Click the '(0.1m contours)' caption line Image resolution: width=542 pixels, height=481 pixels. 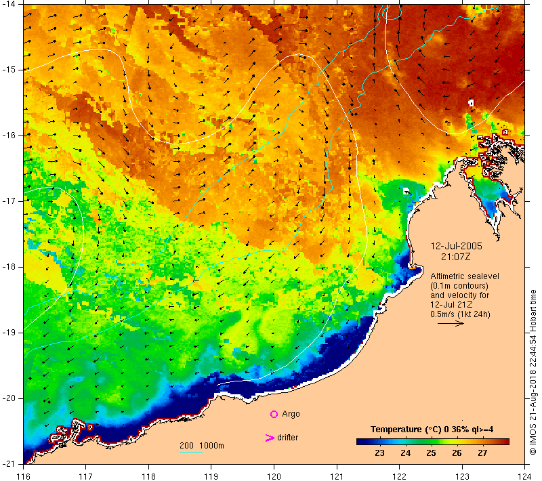pyautogui.click(x=459, y=286)
